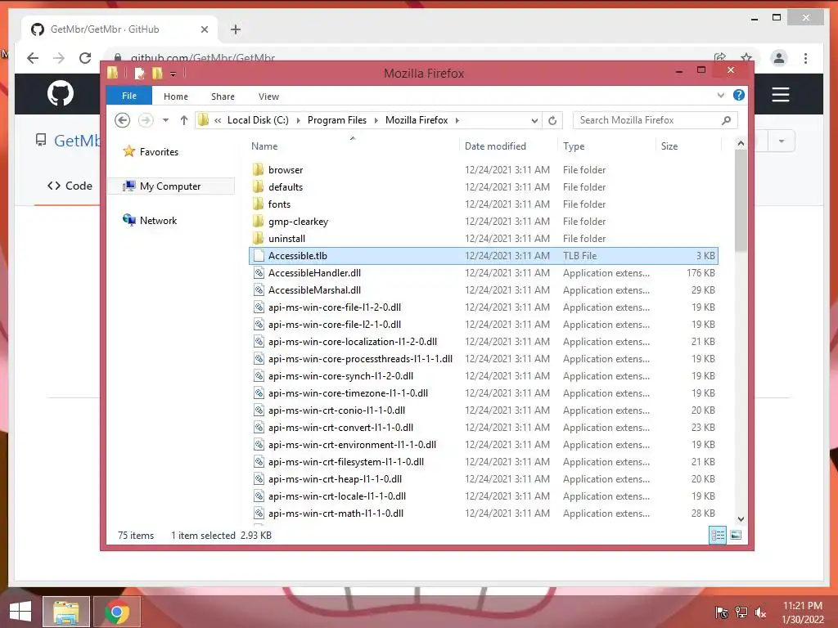Expand arrow after Program Files breadcrumb
Screen dimensions: 838x628
coord(376,120)
